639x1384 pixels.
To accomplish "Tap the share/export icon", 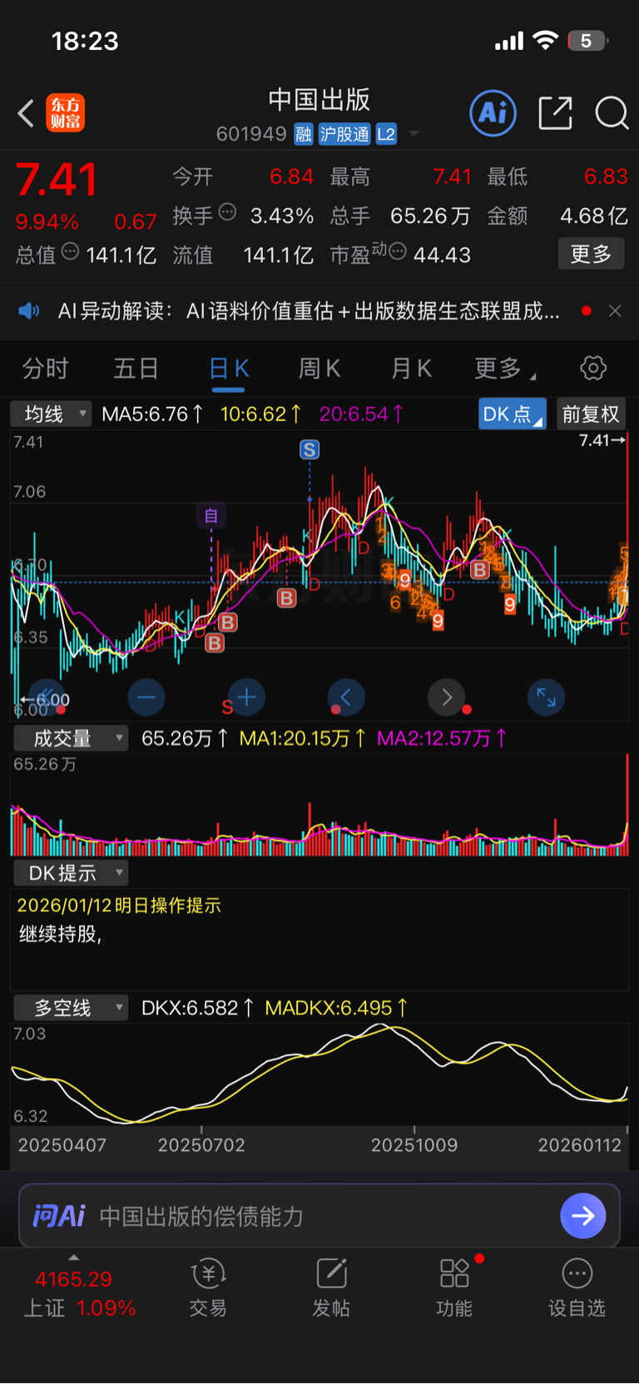I will click(555, 113).
